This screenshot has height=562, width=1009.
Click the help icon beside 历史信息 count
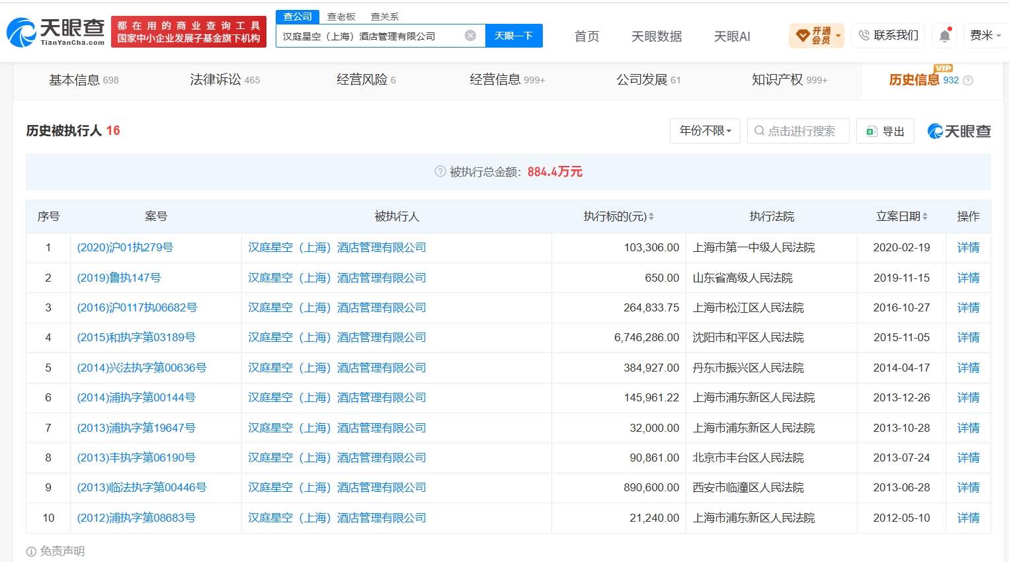pos(968,81)
